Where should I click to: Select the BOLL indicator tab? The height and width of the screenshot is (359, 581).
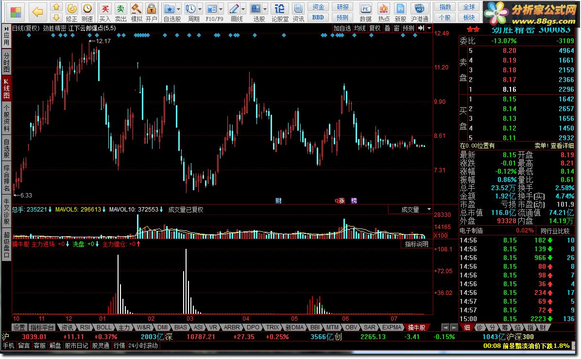tap(104, 327)
